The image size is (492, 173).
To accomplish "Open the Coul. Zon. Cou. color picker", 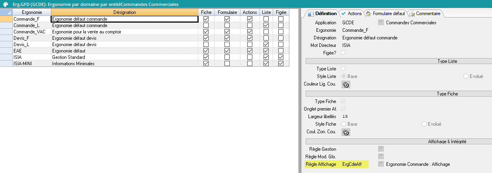I will [x=346, y=132].
